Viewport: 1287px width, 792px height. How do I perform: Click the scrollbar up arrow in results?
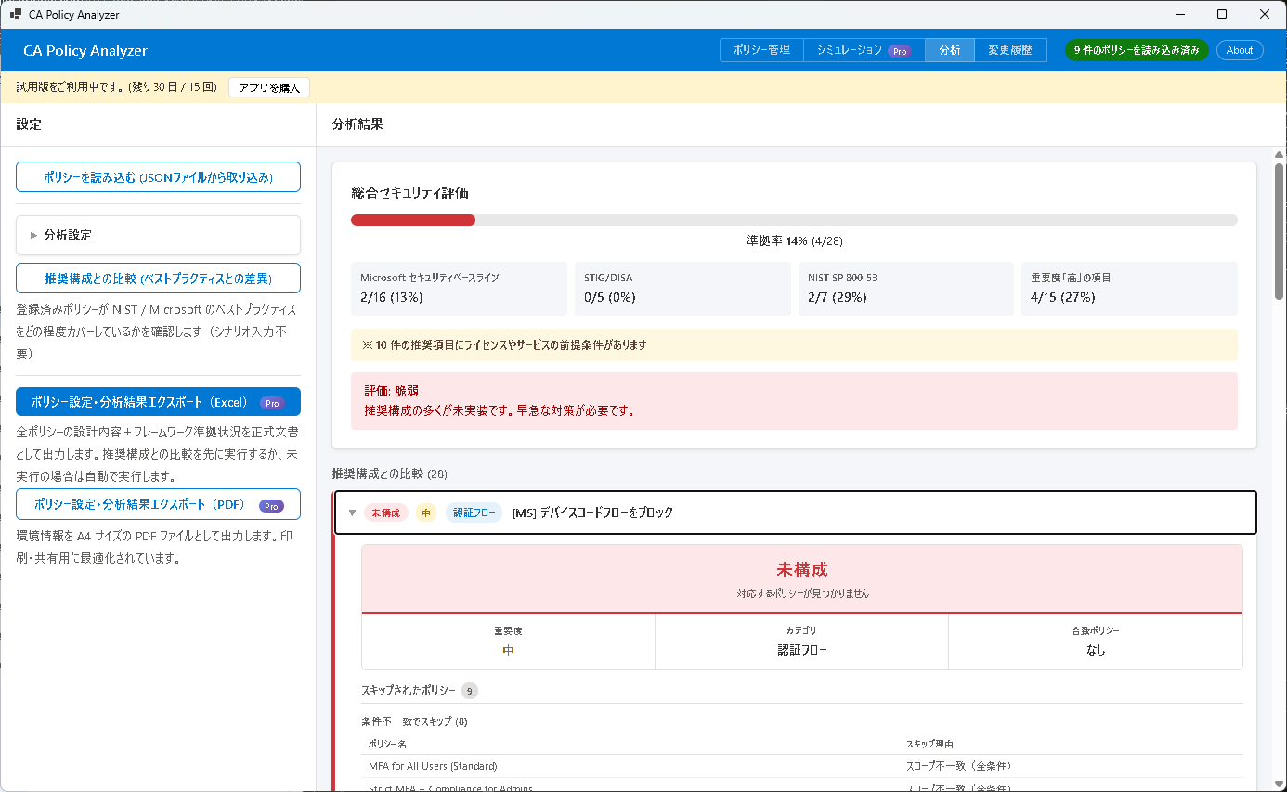click(1279, 154)
